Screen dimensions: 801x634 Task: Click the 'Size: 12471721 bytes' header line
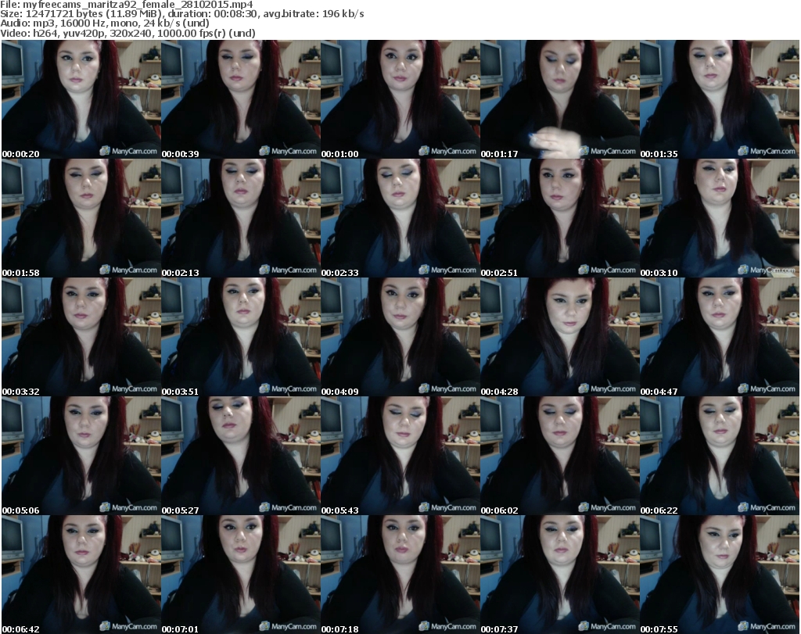click(x=181, y=14)
